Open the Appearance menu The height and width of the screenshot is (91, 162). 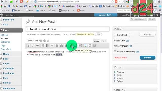(x=9, y=88)
